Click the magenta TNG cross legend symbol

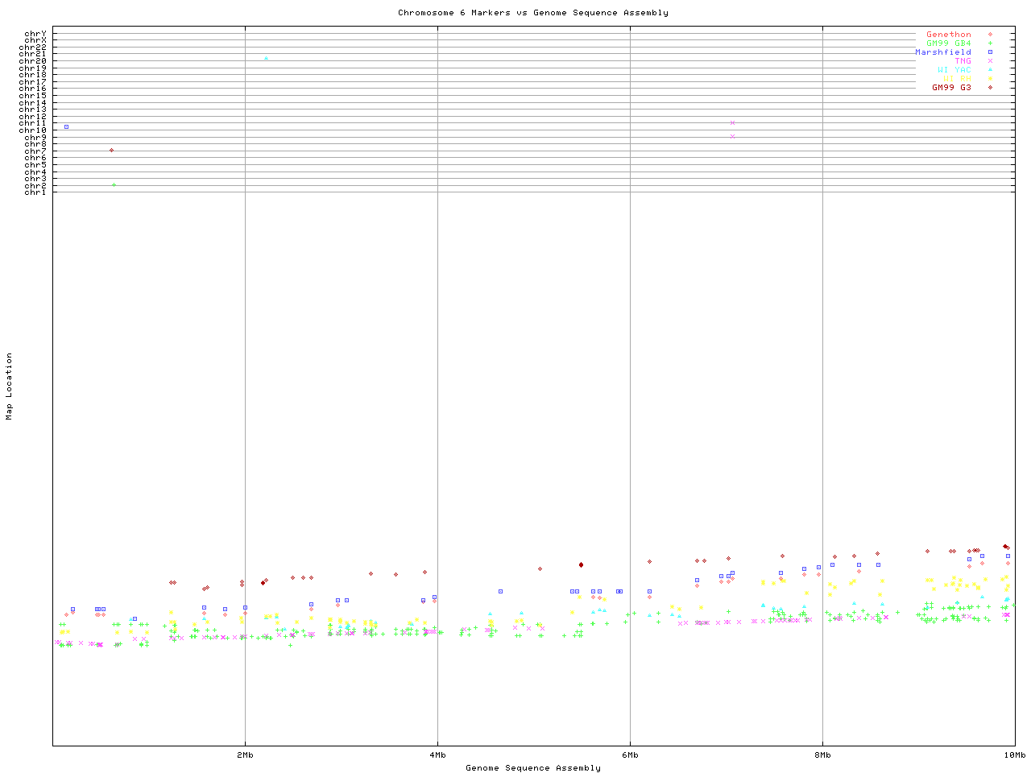click(x=990, y=61)
